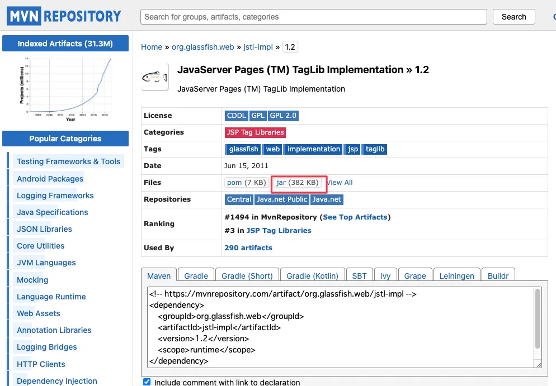The height and width of the screenshot is (386, 556).
Task: Open Core Utilities category
Action: [40, 246]
